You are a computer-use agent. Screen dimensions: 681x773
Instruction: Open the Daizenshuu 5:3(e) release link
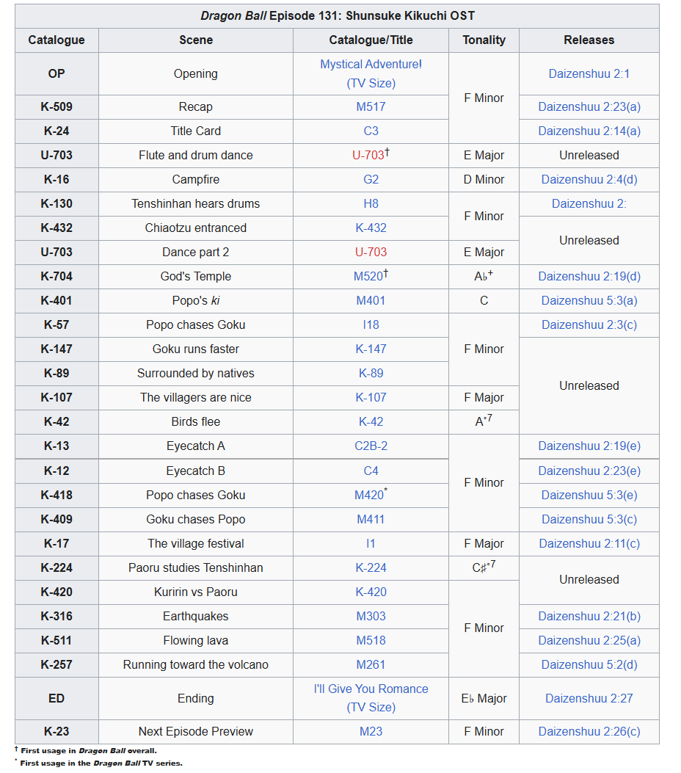[589, 495]
